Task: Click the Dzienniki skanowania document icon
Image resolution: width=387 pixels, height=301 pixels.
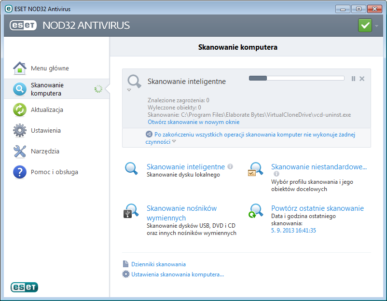Action: 125,264
